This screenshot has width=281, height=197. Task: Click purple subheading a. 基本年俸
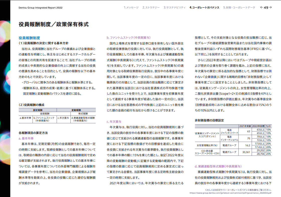point(26,138)
